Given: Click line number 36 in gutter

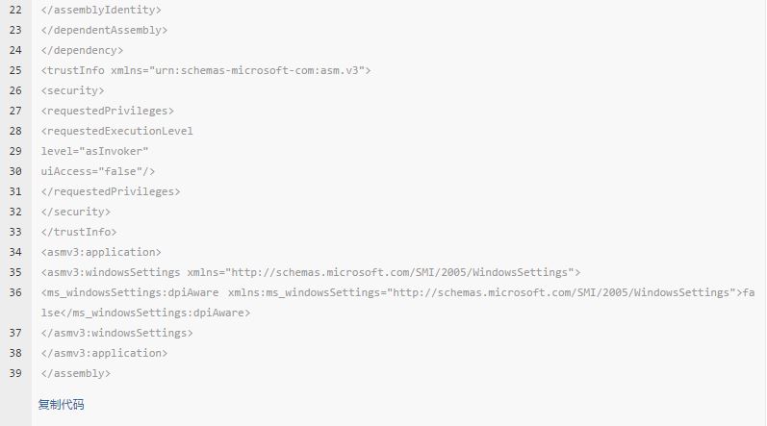Looking at the screenshot, I should pos(15,292).
